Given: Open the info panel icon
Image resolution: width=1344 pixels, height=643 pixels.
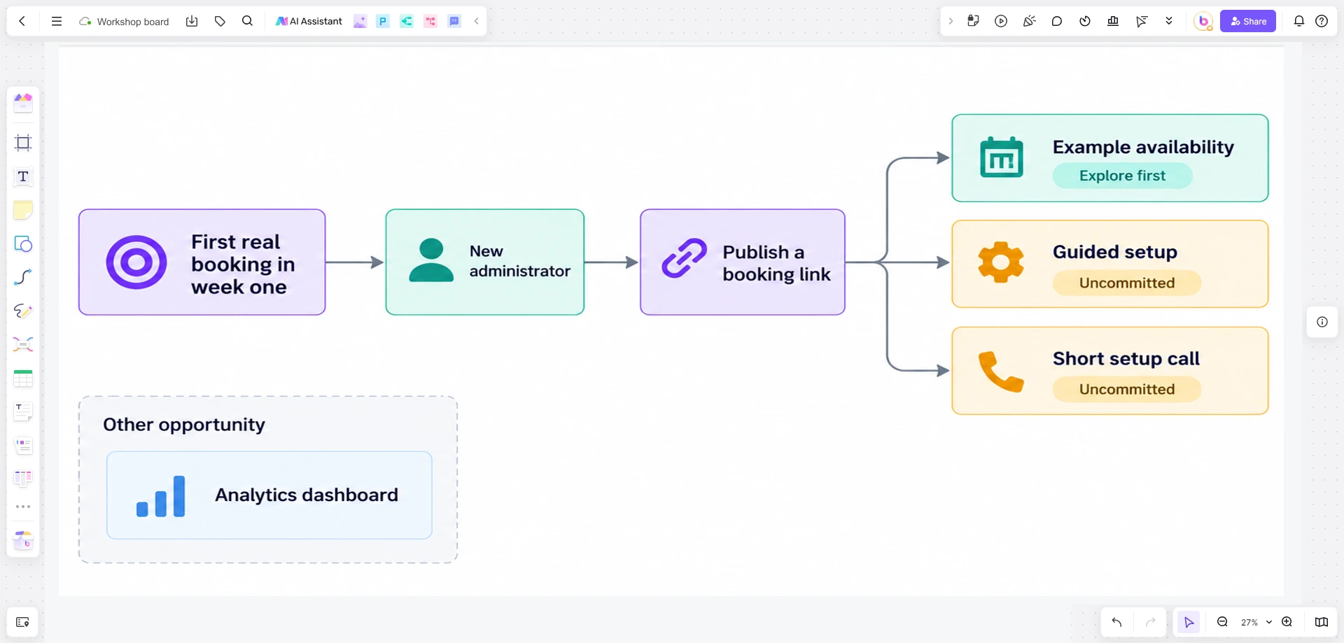Looking at the screenshot, I should [1322, 322].
